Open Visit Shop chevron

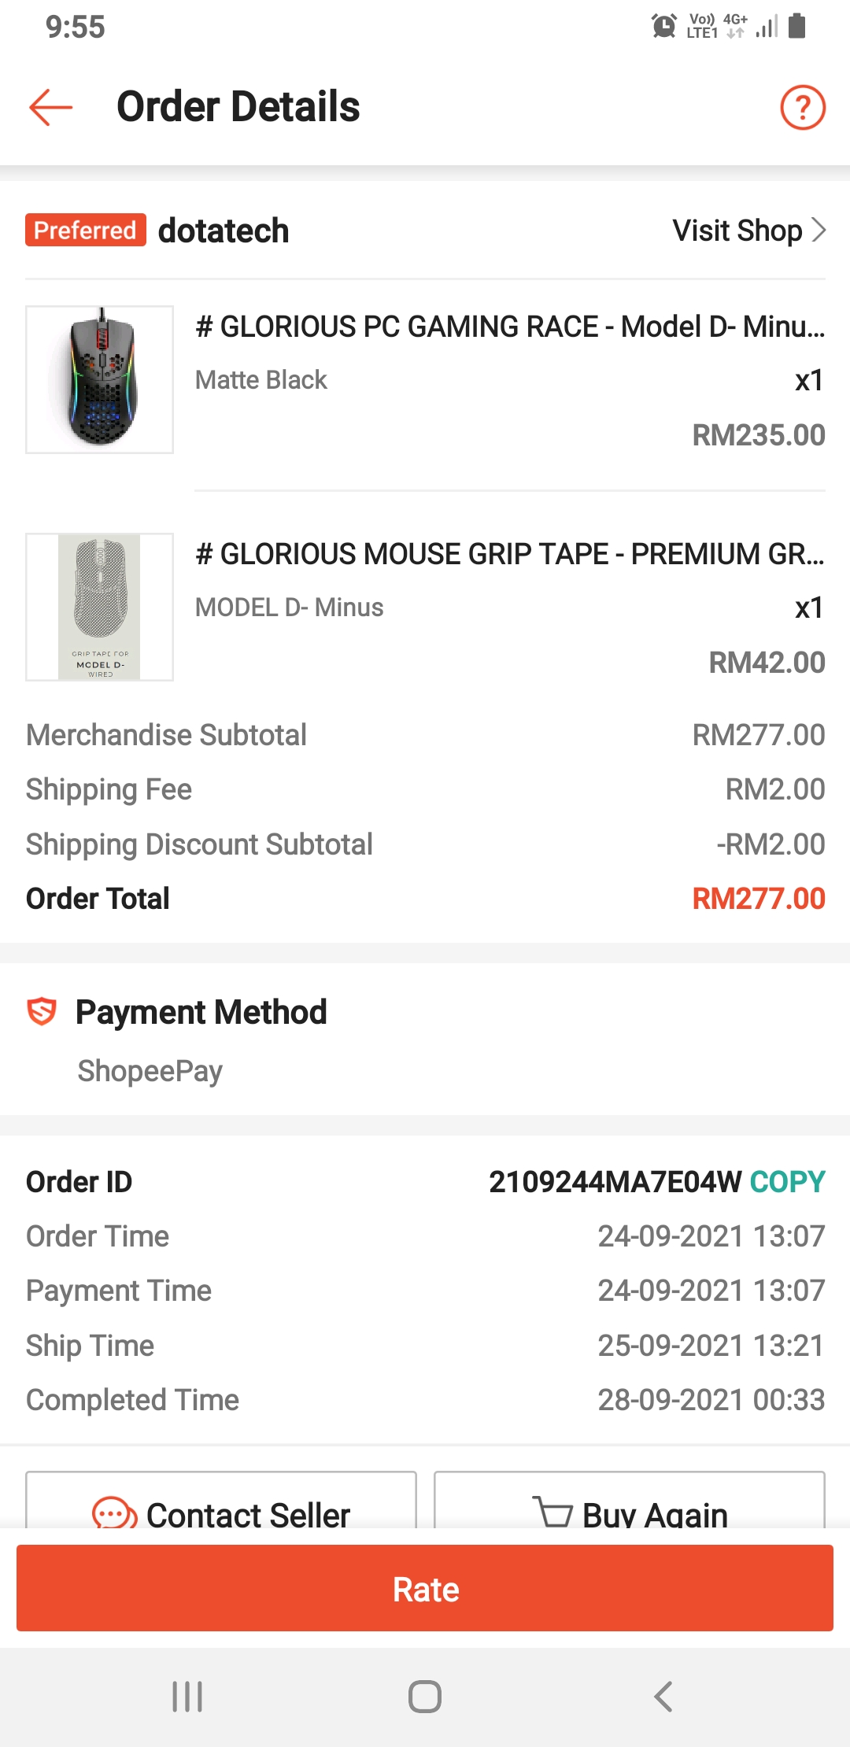pyautogui.click(x=819, y=230)
